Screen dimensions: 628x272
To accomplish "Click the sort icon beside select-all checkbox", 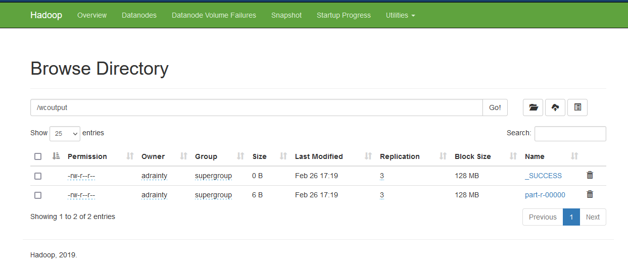I will [56, 156].
